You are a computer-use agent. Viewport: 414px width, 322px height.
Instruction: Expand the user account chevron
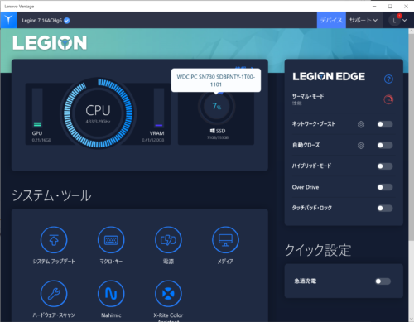(x=405, y=21)
